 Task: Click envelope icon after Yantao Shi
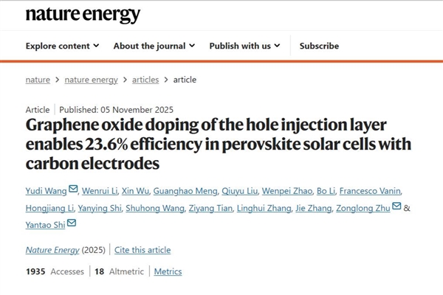pos(71,223)
